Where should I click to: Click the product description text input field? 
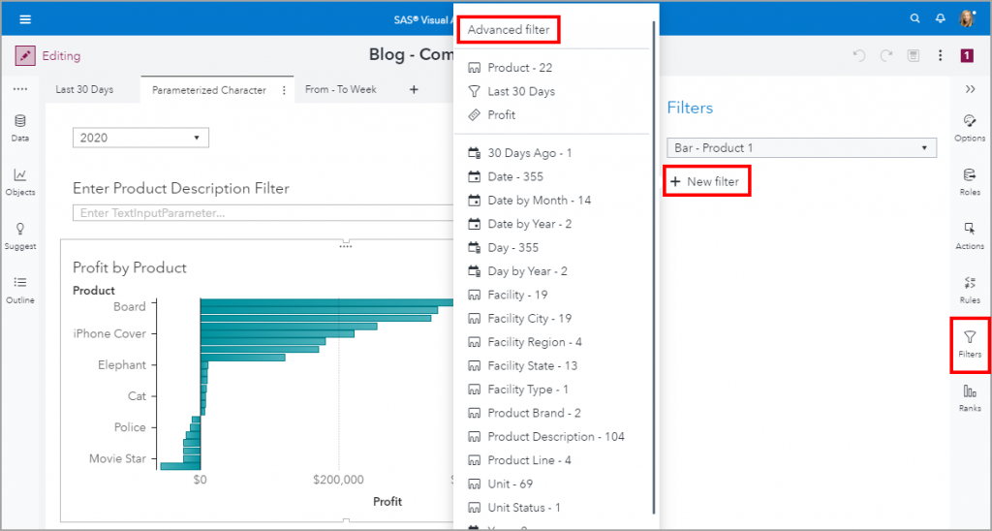pos(262,213)
